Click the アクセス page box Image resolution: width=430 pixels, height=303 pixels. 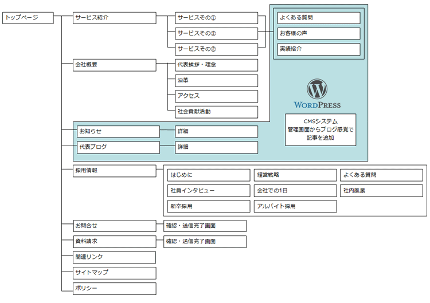click(216, 96)
